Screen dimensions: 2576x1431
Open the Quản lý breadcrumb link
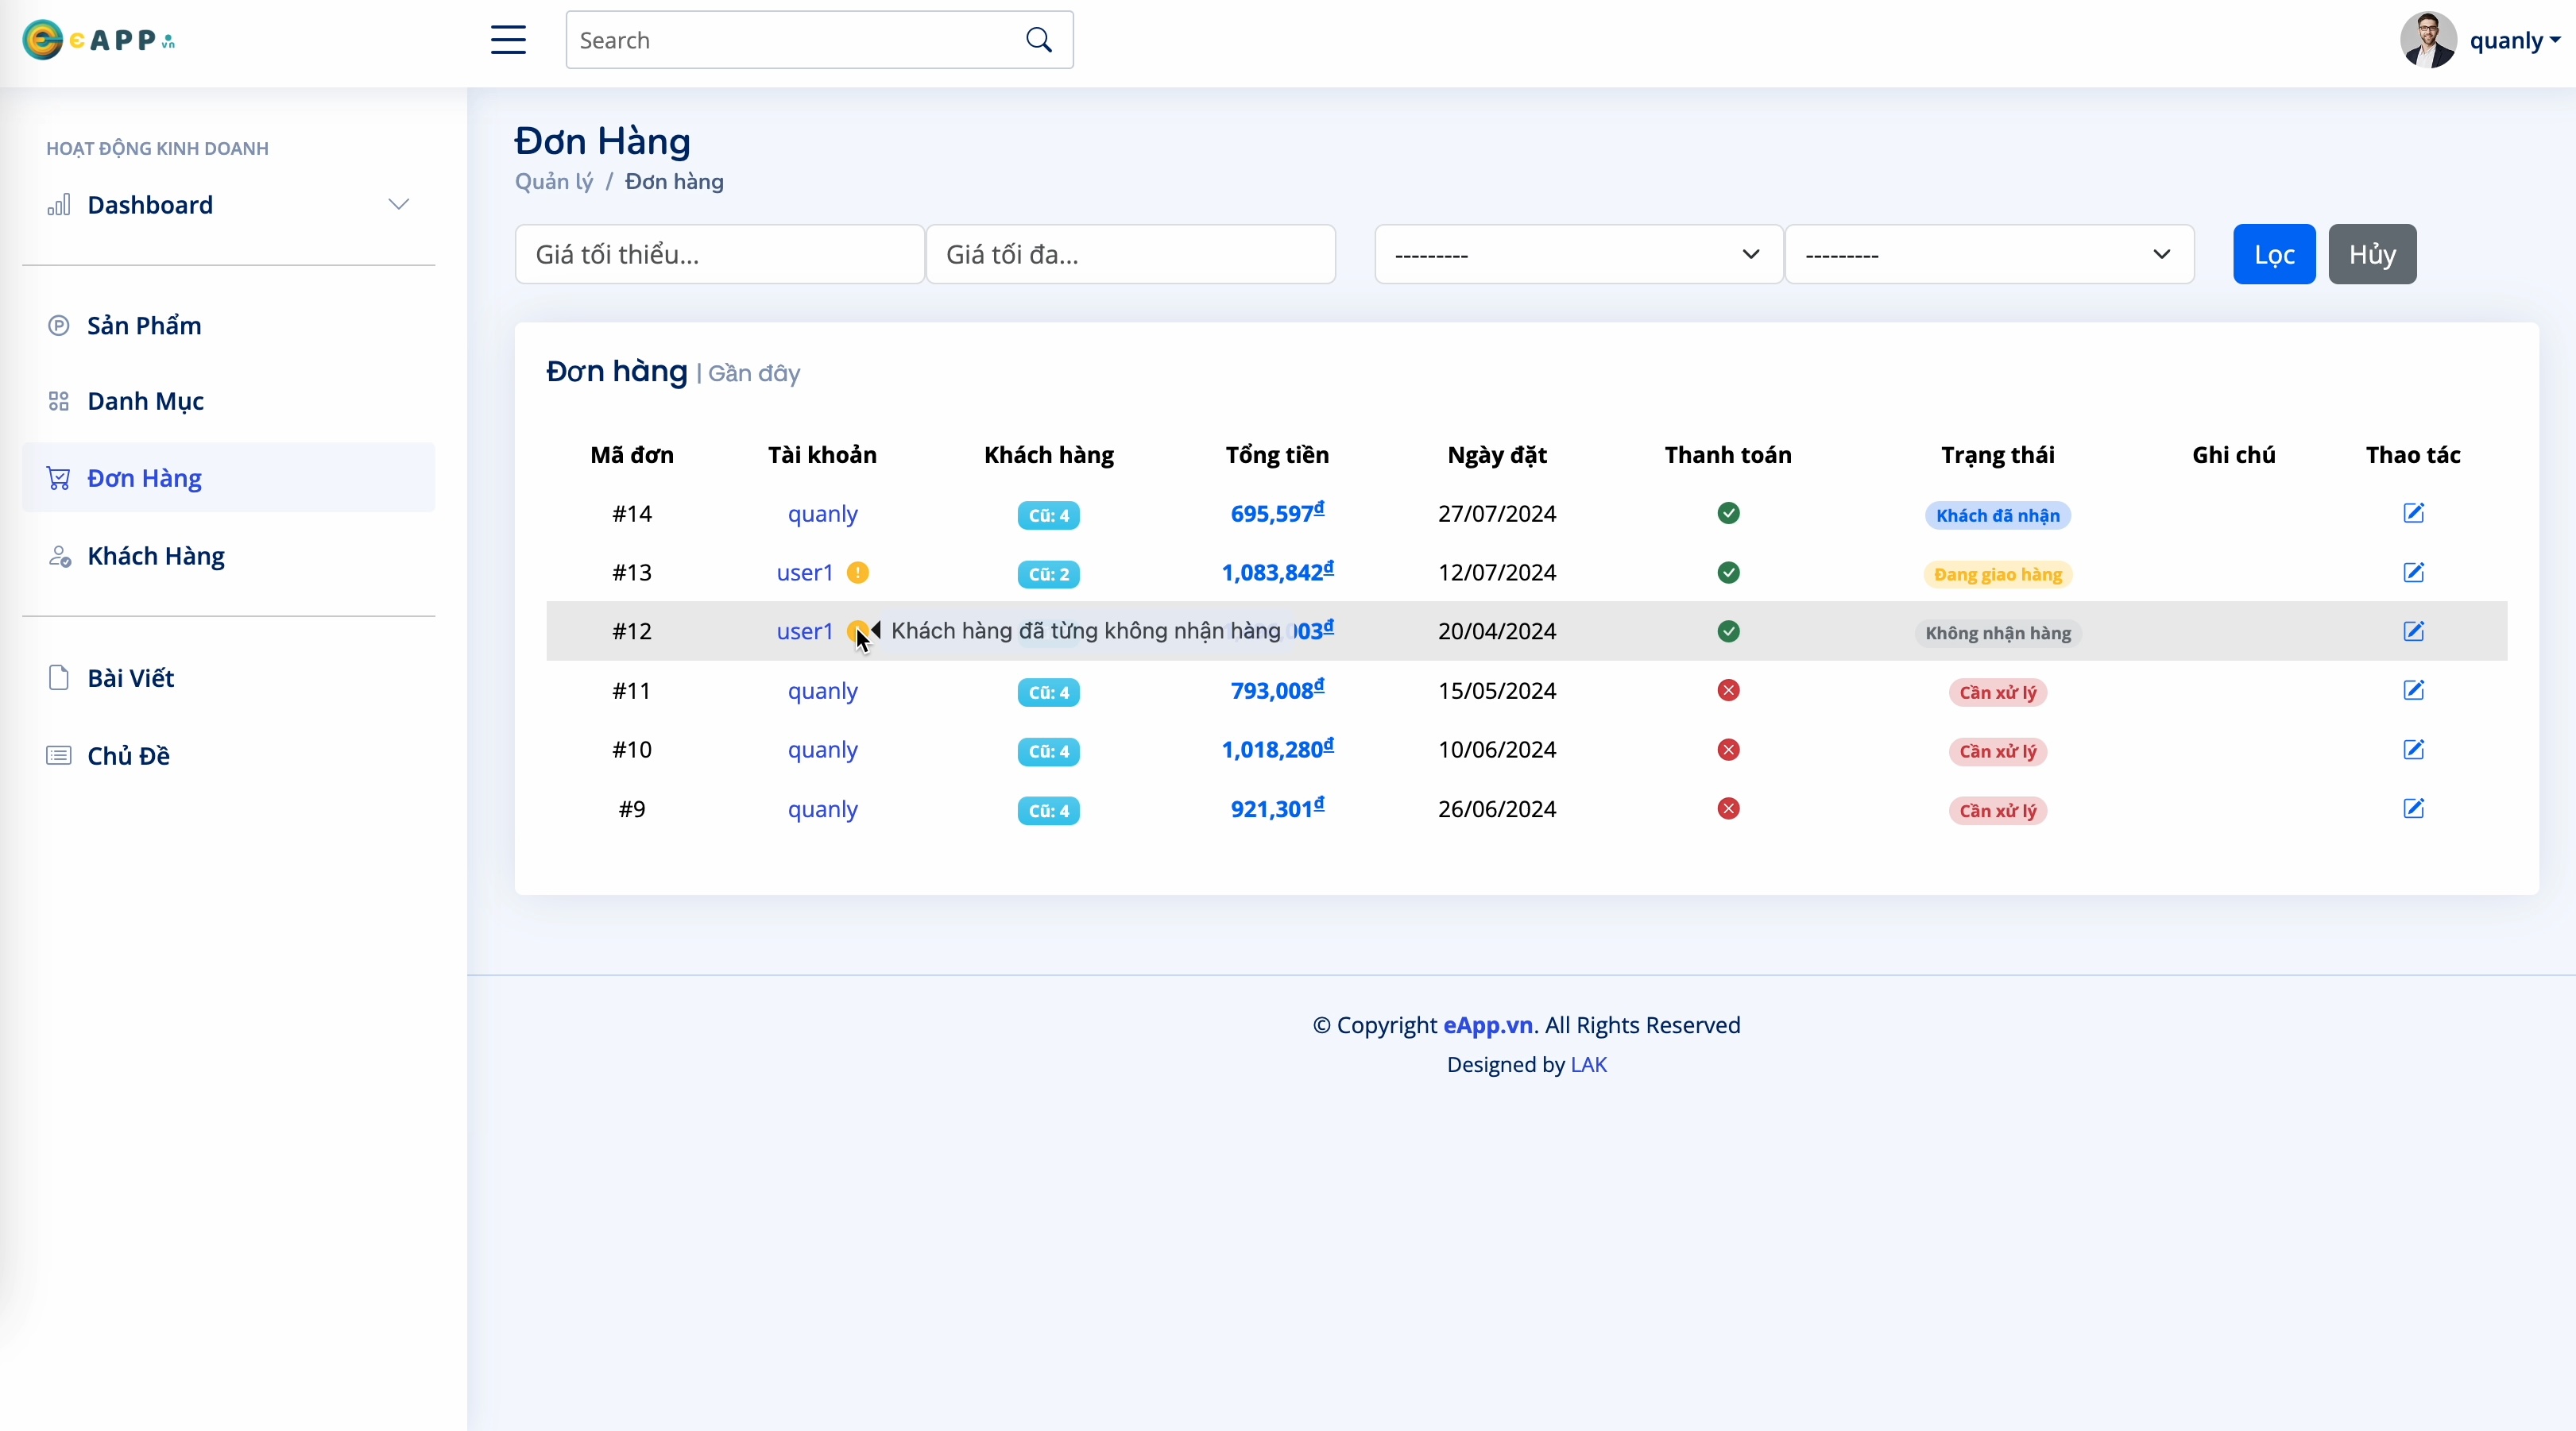tap(554, 182)
